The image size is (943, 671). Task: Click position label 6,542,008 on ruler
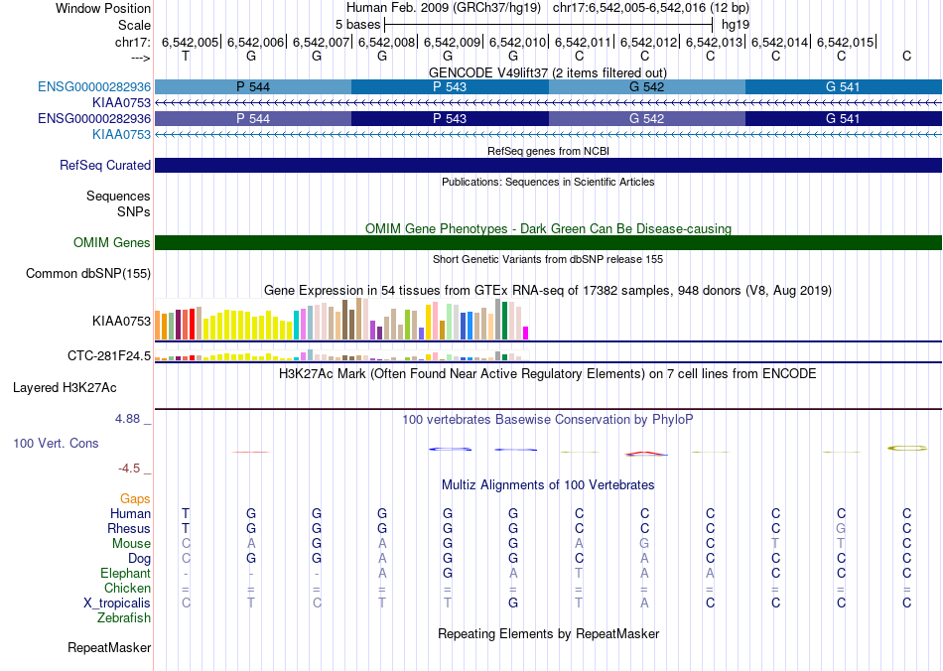click(x=387, y=42)
